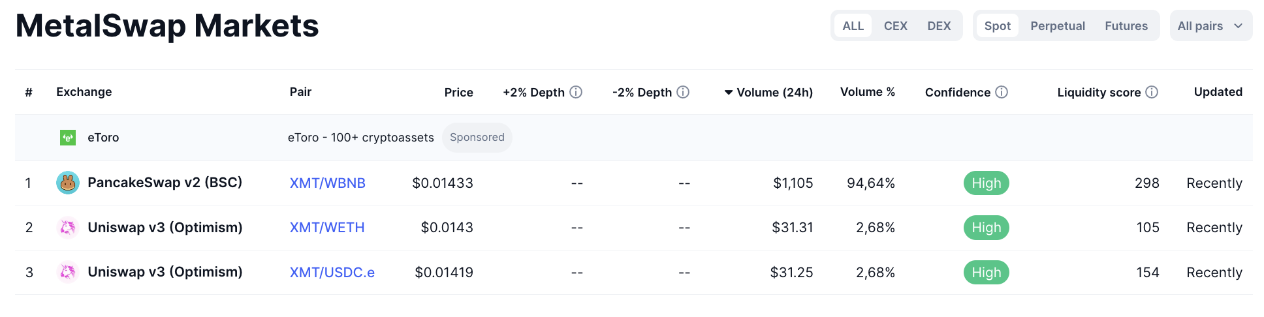Open the XMT/USDC.e pair link
This screenshot has width=1264, height=317.
coord(332,273)
